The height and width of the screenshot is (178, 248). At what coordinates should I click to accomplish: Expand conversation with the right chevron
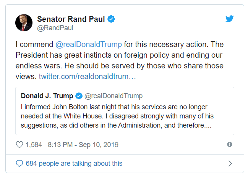[x=230, y=163]
